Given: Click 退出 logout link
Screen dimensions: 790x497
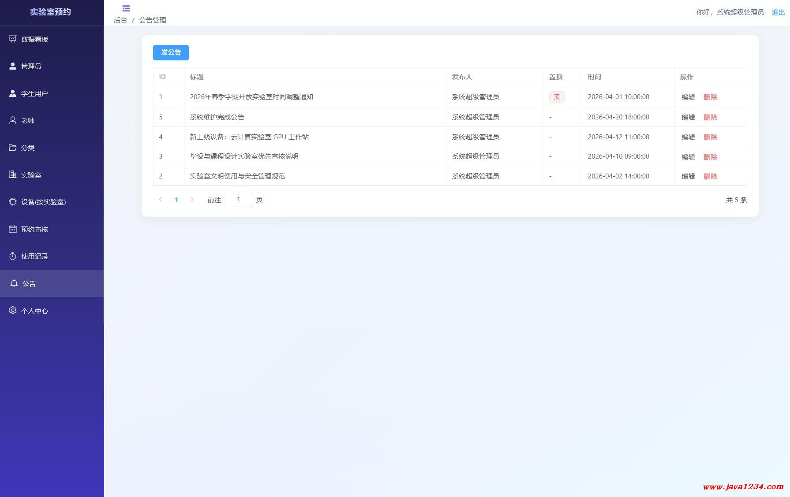Looking at the screenshot, I should pyautogui.click(x=778, y=12).
